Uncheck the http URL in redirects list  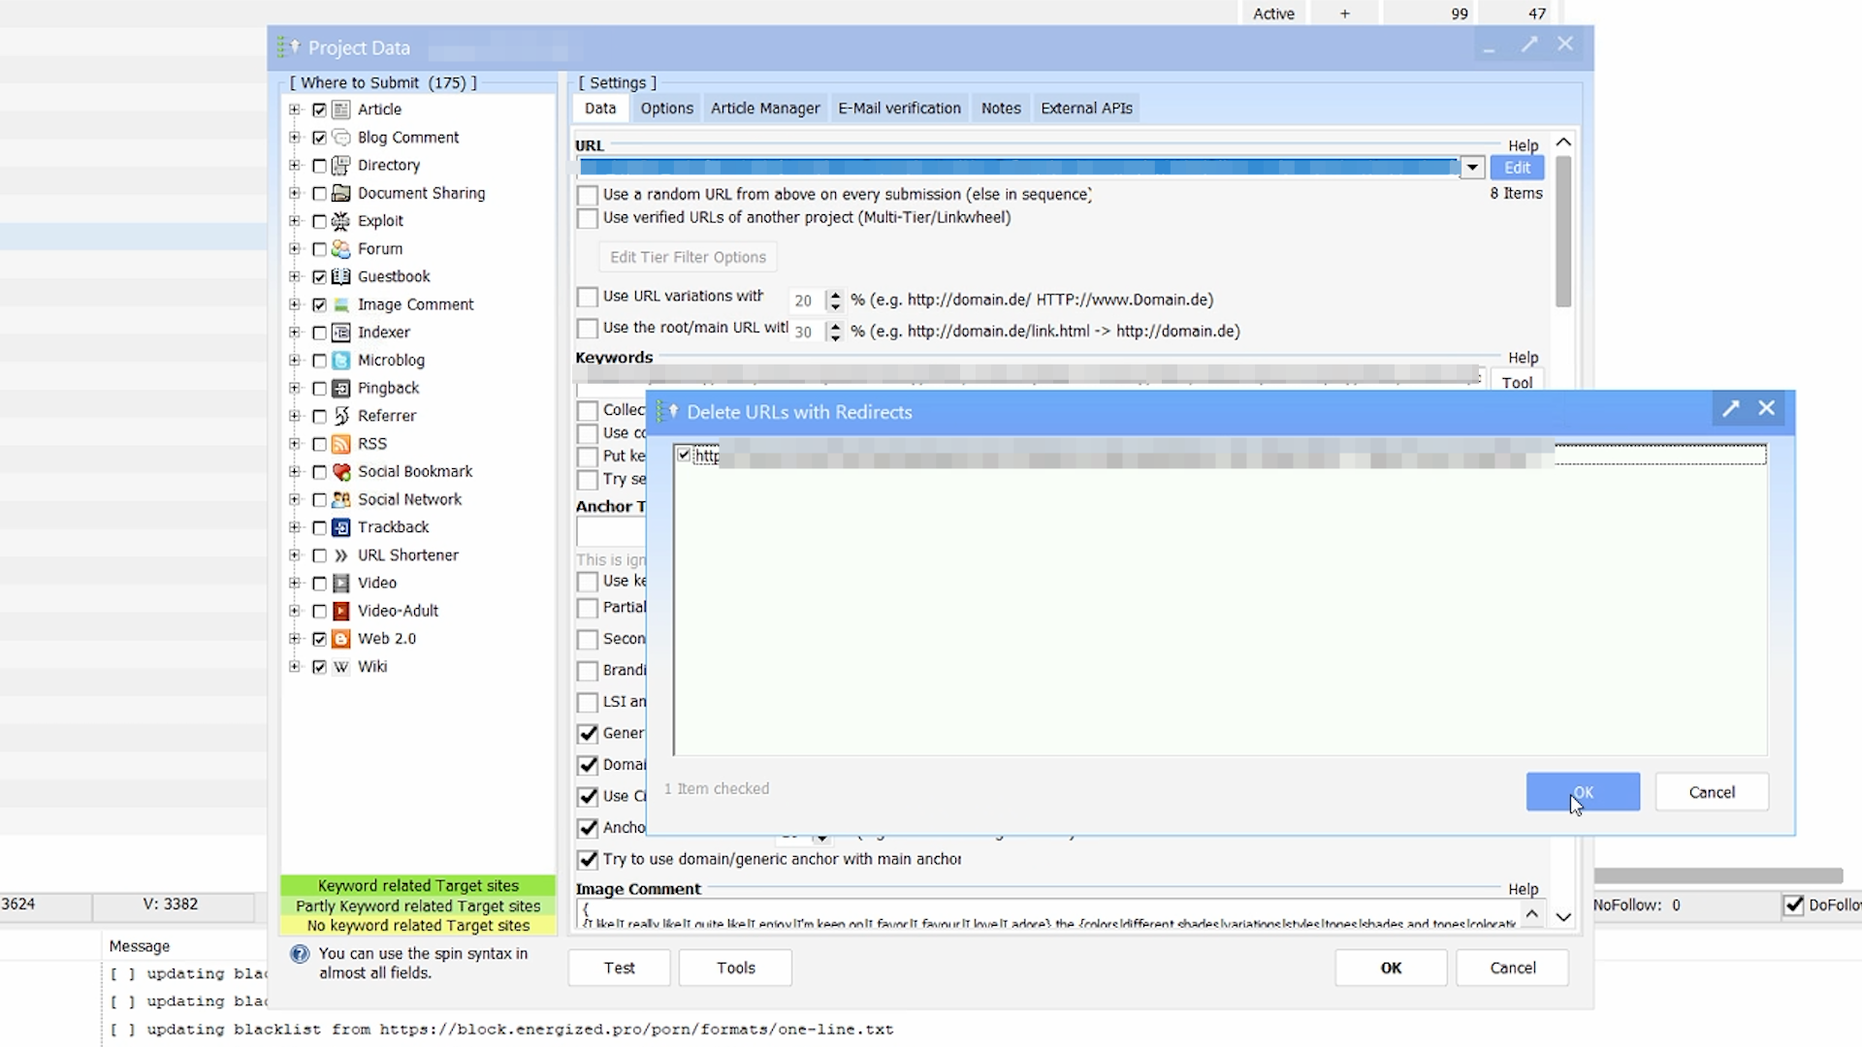click(x=685, y=455)
